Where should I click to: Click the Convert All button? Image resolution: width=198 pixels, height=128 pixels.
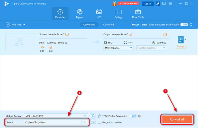pyautogui.click(x=177, y=119)
